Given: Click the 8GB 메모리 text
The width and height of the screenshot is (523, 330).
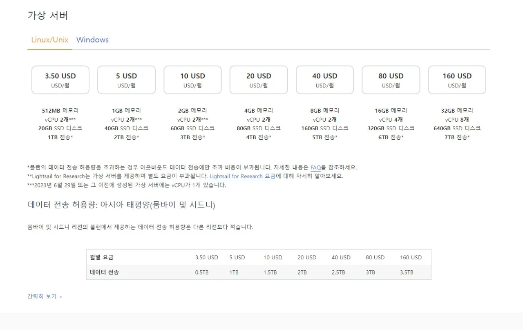Looking at the screenshot, I should click(x=325, y=110).
